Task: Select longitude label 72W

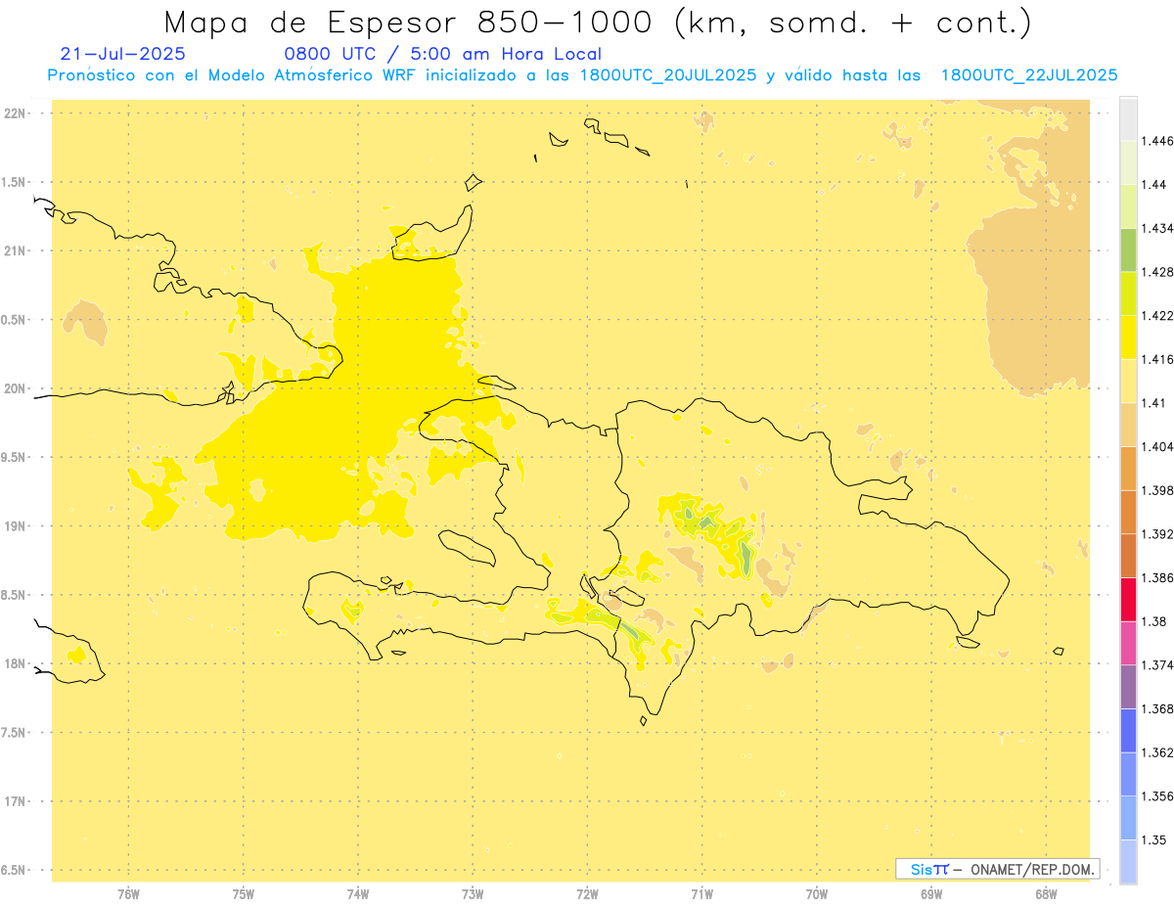Action: pos(587,893)
